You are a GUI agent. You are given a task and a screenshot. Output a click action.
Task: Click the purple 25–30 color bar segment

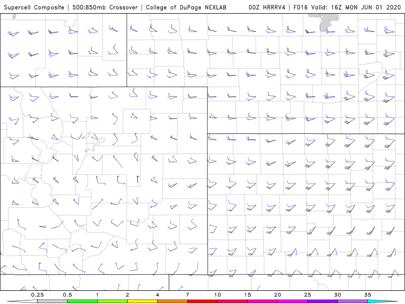click(x=322, y=301)
